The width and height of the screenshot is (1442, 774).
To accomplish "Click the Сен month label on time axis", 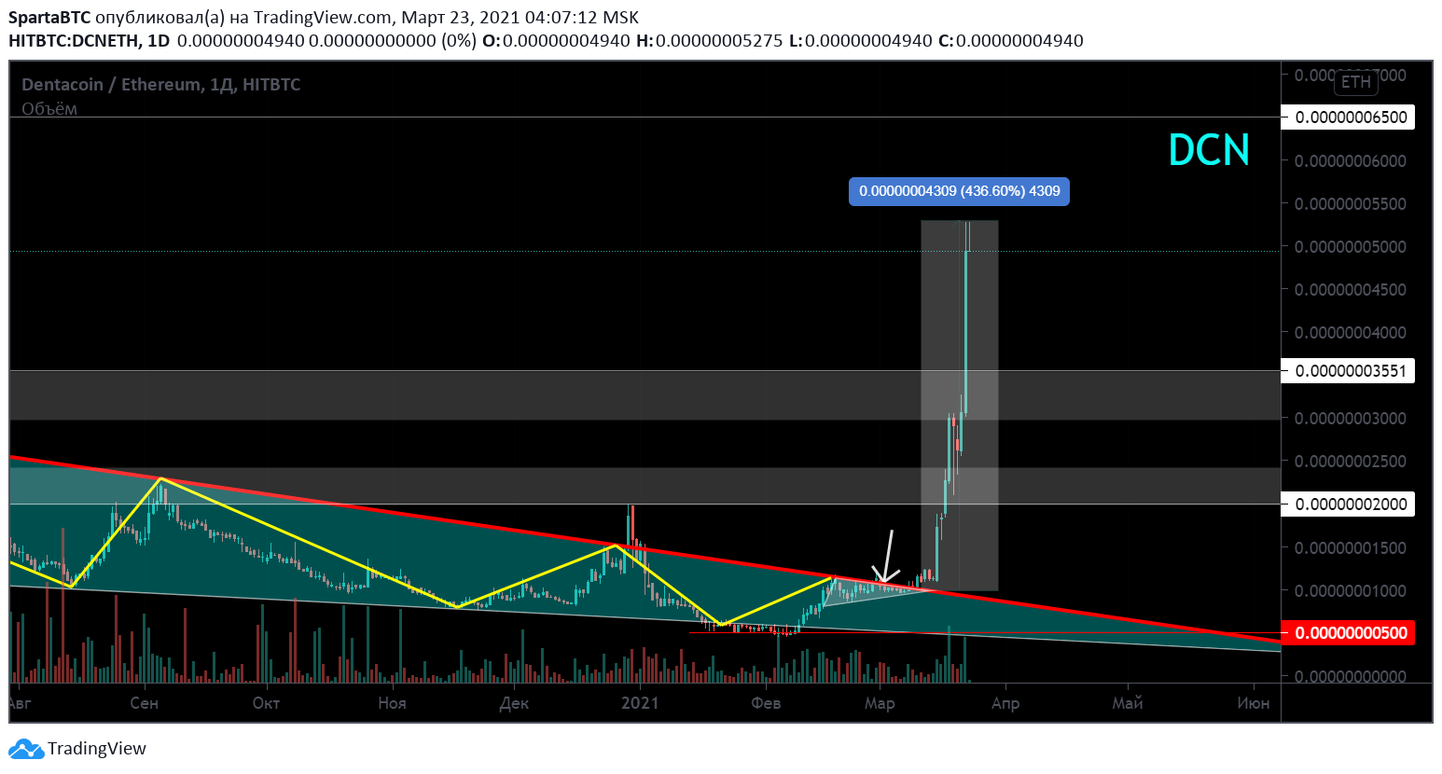I will click(144, 703).
